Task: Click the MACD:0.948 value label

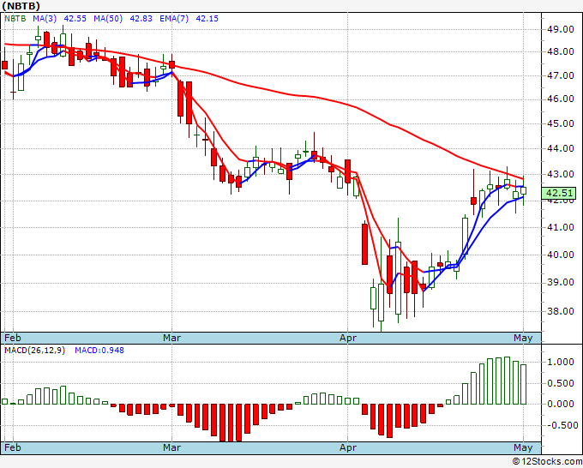Action: coord(99,351)
